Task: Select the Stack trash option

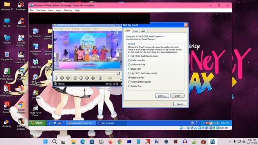Action: pyautogui.click(x=129, y=69)
